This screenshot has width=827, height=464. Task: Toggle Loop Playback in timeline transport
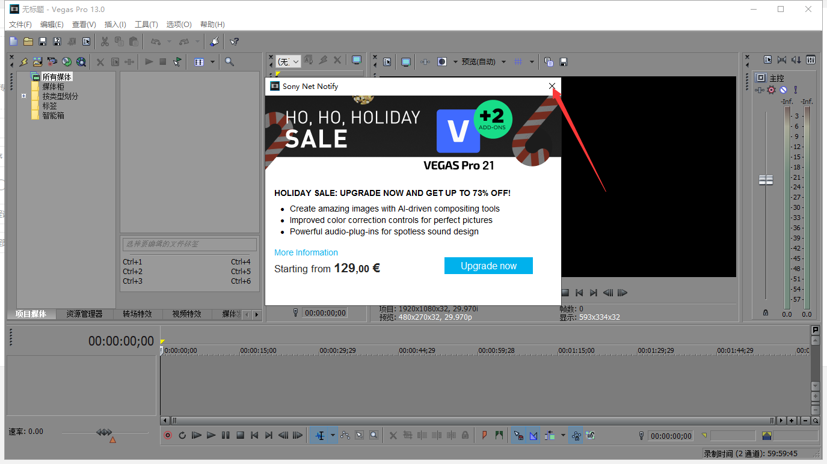182,435
